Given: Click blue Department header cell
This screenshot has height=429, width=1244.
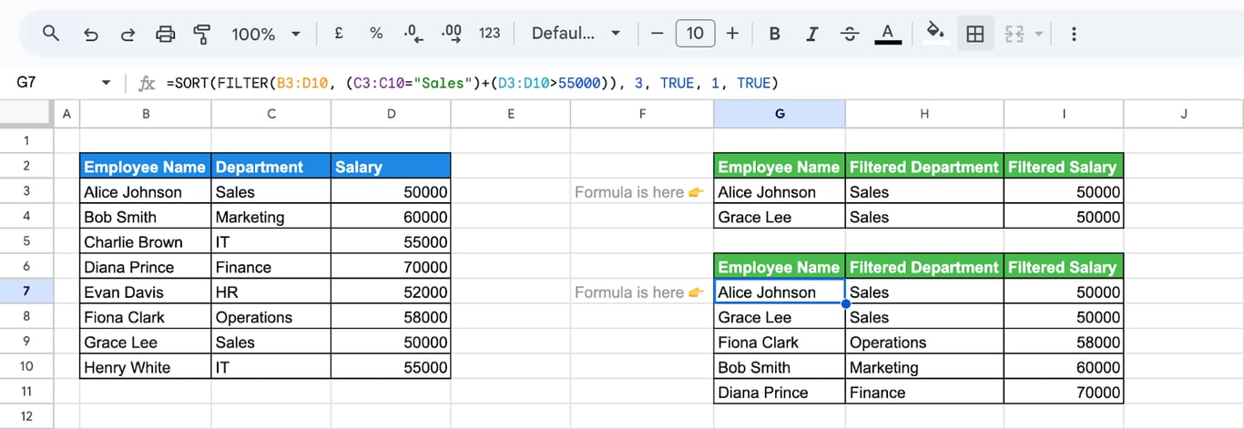Looking at the screenshot, I should (x=271, y=167).
